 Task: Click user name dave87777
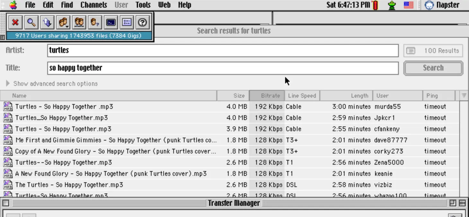pos(391,140)
